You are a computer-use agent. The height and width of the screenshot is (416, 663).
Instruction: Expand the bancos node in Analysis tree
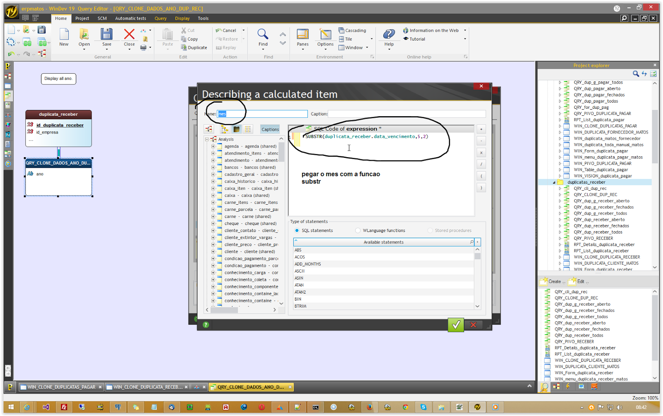tap(213, 167)
